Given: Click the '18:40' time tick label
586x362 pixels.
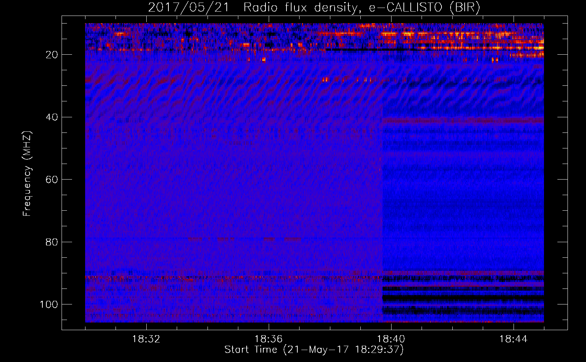Looking at the screenshot, I should tap(391, 339).
